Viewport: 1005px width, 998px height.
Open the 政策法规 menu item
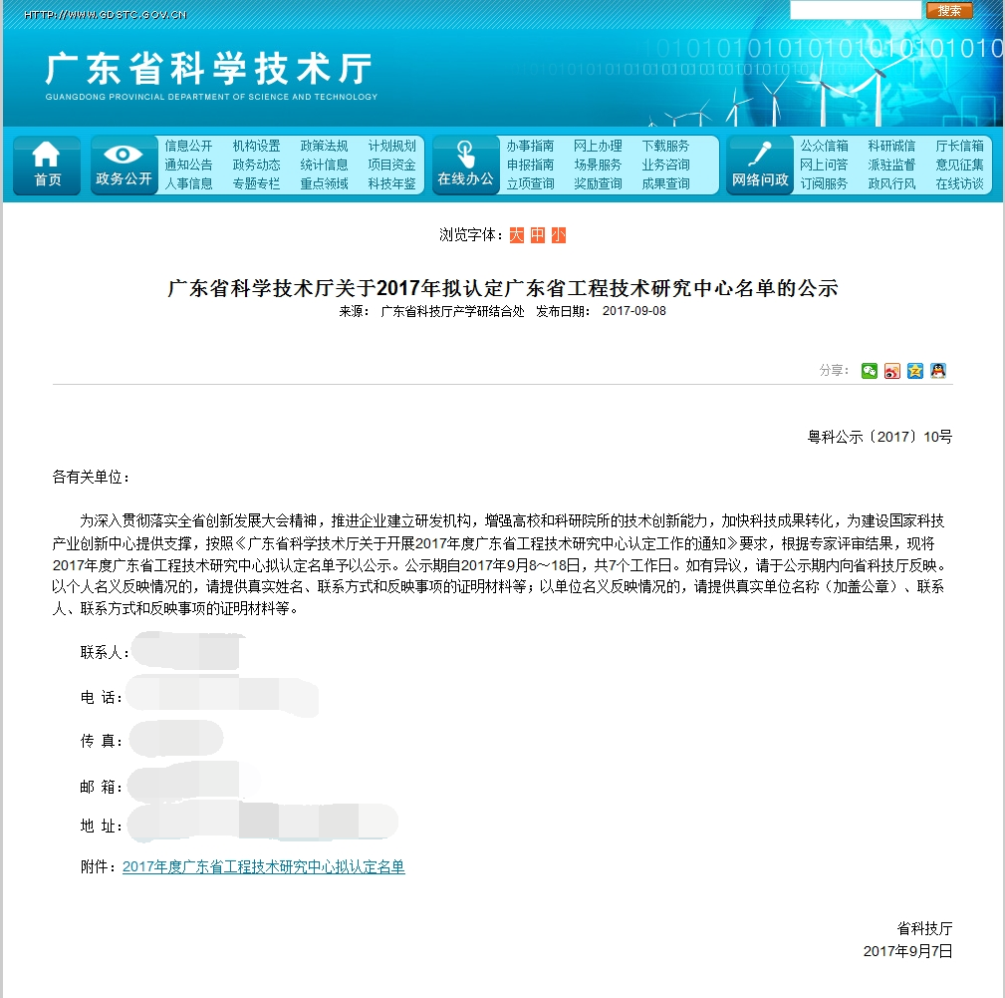tap(324, 146)
